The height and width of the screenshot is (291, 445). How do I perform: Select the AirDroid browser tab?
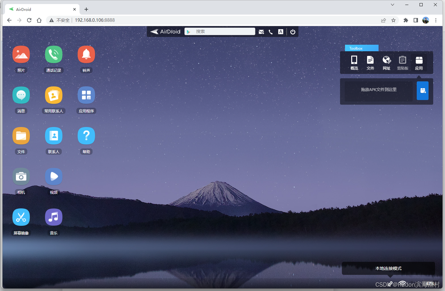click(42, 9)
